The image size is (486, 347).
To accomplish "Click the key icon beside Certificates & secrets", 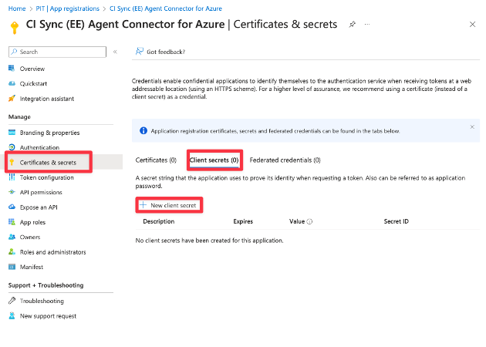I will [12, 162].
